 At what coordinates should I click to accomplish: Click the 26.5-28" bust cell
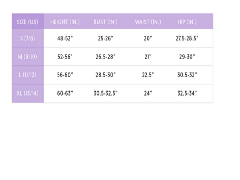tap(105, 57)
